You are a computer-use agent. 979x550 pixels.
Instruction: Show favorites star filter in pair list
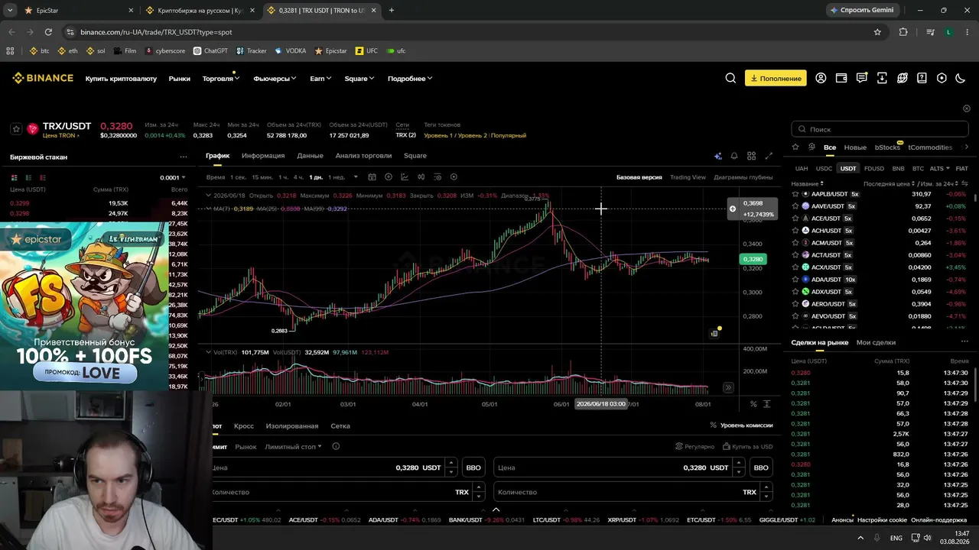795,147
